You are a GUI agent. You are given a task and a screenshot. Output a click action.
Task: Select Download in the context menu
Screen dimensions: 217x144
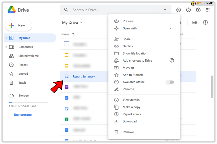tap(130, 121)
